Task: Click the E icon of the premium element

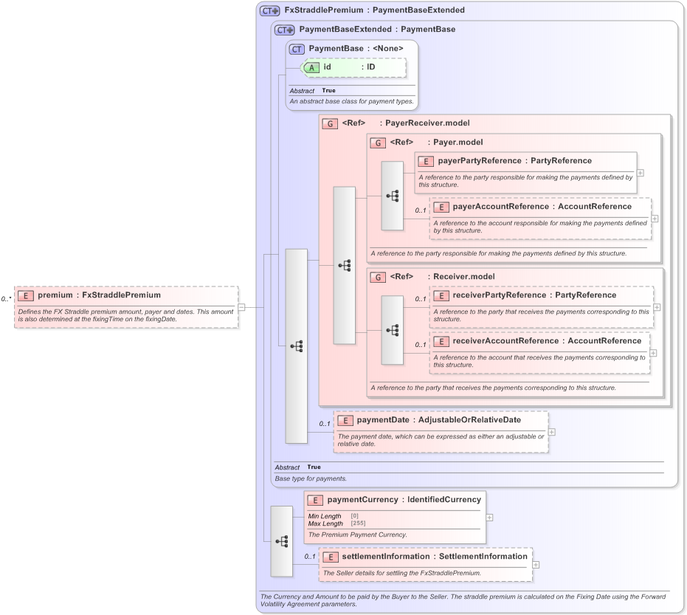Action: (26, 296)
